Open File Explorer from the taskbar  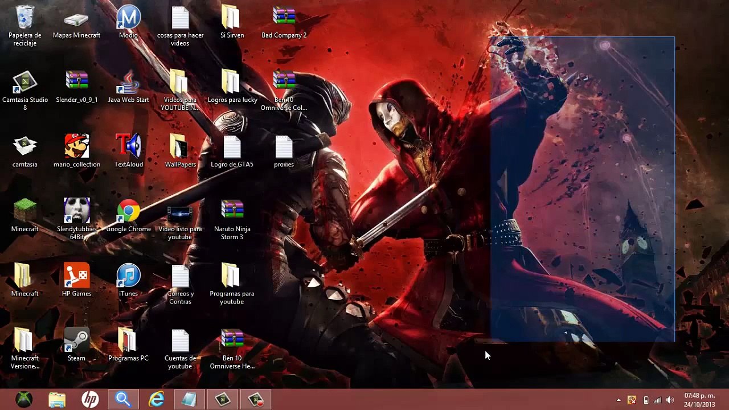click(57, 400)
